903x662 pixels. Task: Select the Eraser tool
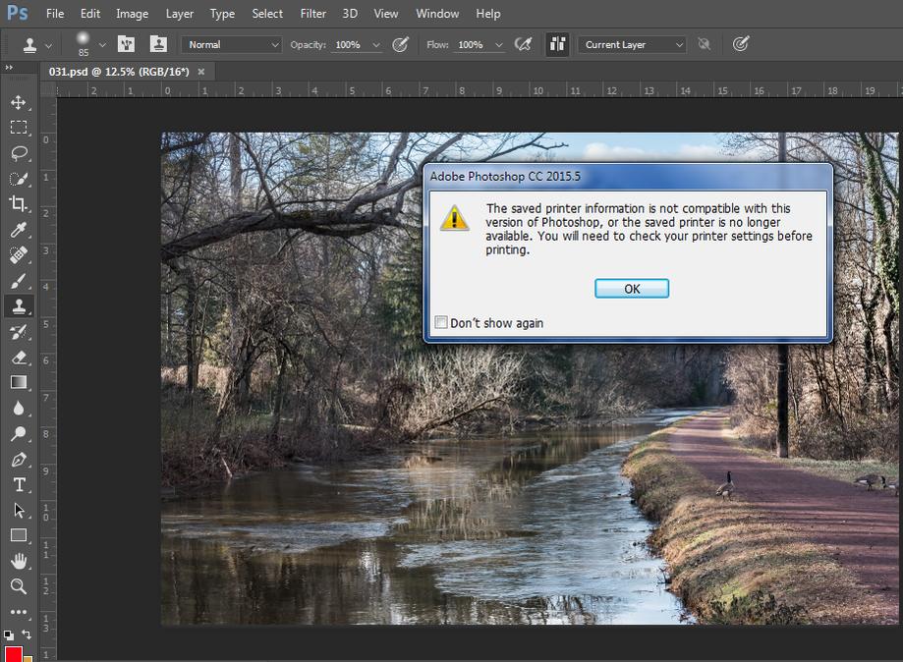coord(19,358)
